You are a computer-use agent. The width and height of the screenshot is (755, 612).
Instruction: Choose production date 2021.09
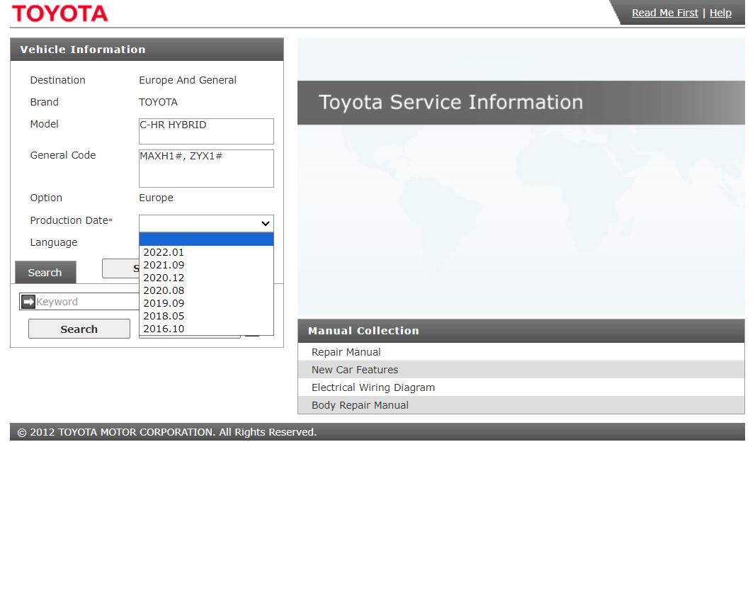point(206,265)
